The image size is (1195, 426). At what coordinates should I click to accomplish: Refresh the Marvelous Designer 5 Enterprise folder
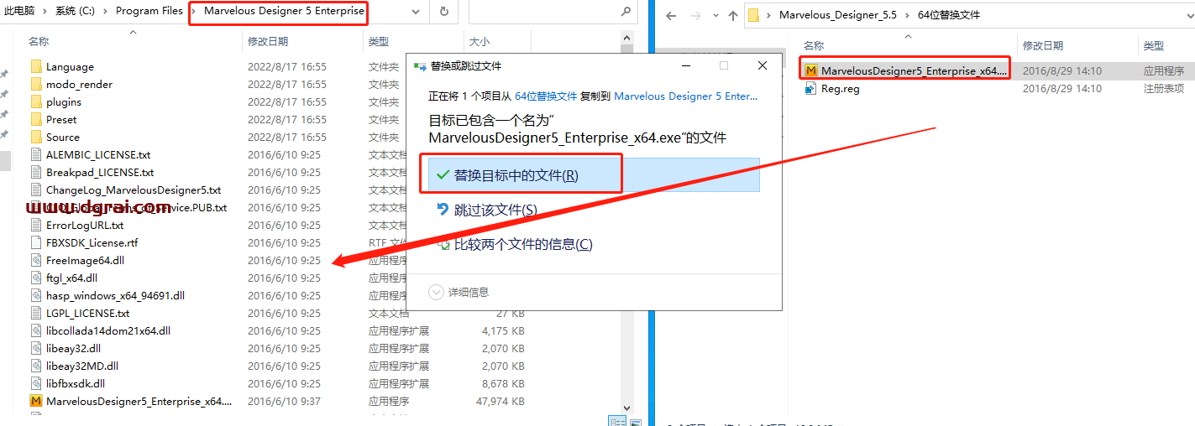(443, 12)
